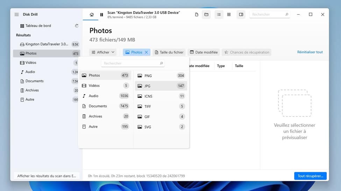Select grid thumbnails view icon
The height and width of the screenshot is (191, 341).
[229, 15]
